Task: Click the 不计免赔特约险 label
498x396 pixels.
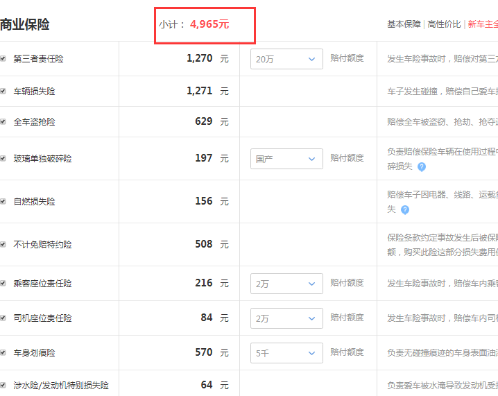Action: point(42,245)
